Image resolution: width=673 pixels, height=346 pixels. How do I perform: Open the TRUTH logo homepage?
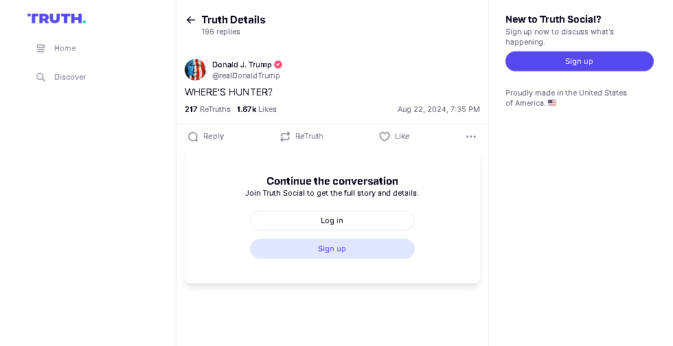click(56, 19)
